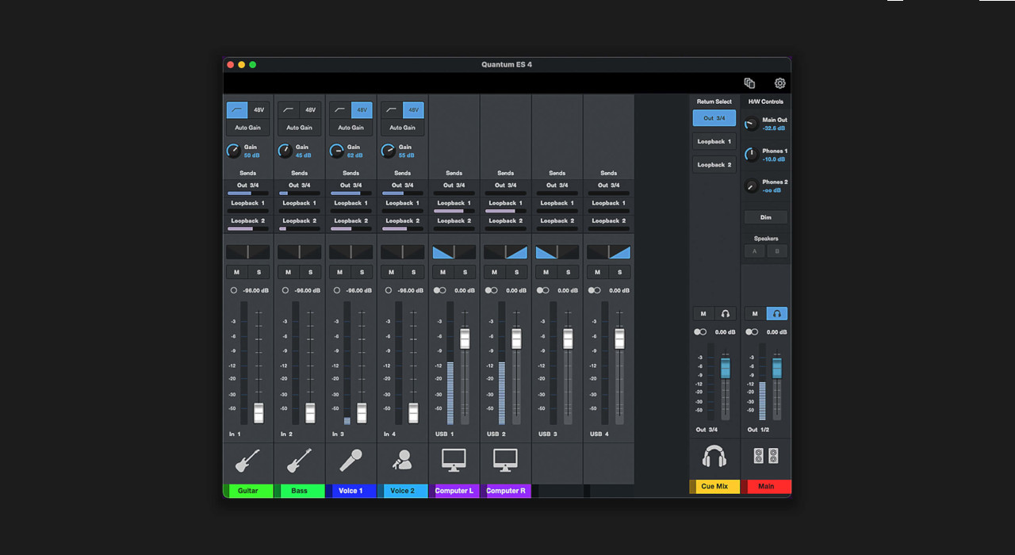
Task: Click the Gain knob on Guitar channel
Action: [x=233, y=151]
